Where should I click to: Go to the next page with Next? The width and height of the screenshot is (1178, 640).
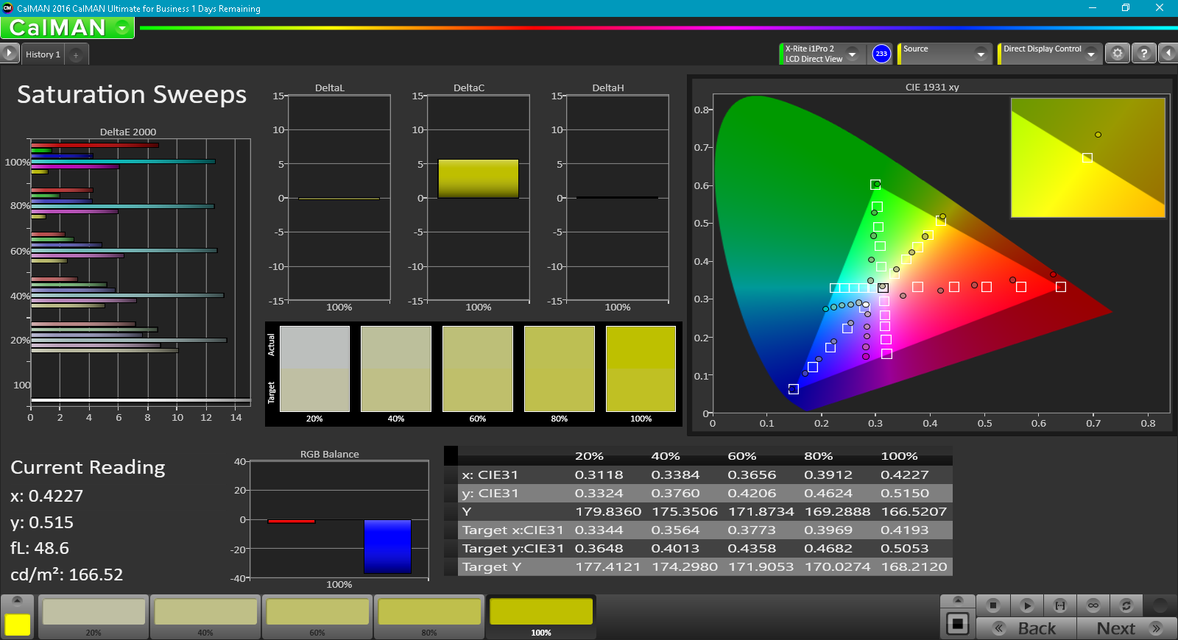tap(1126, 628)
